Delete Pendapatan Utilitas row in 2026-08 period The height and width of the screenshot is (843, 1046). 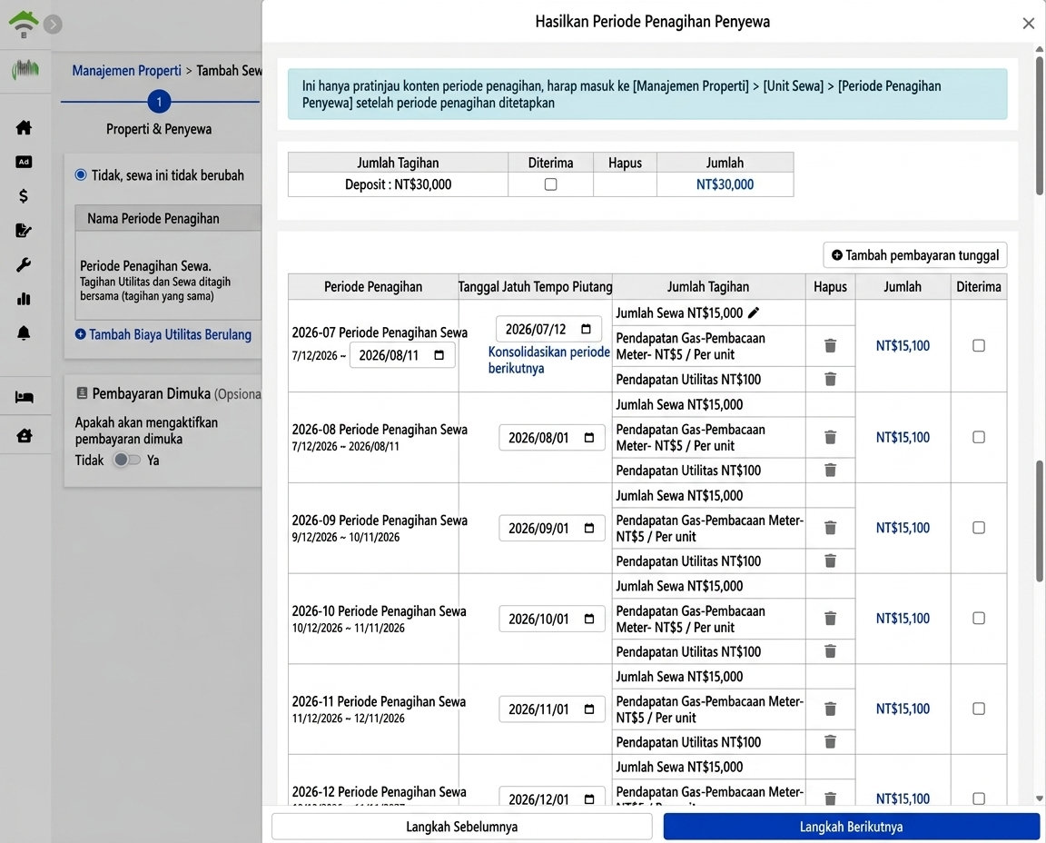click(x=831, y=470)
